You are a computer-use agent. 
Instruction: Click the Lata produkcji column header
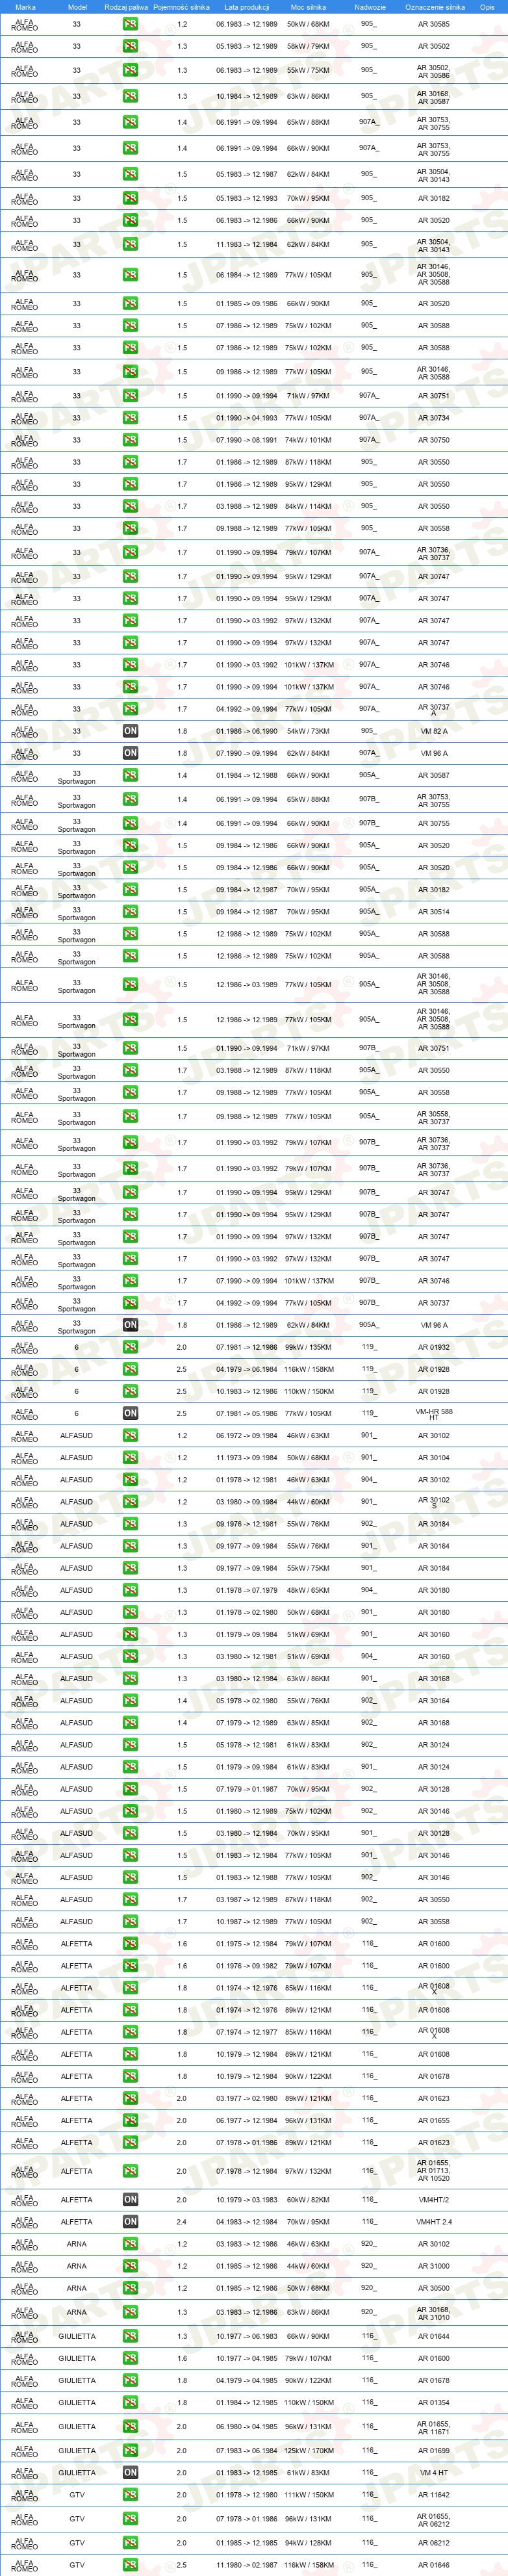pyautogui.click(x=247, y=7)
